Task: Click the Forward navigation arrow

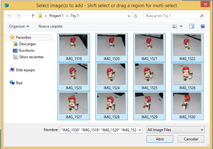Action: coord(18,16)
